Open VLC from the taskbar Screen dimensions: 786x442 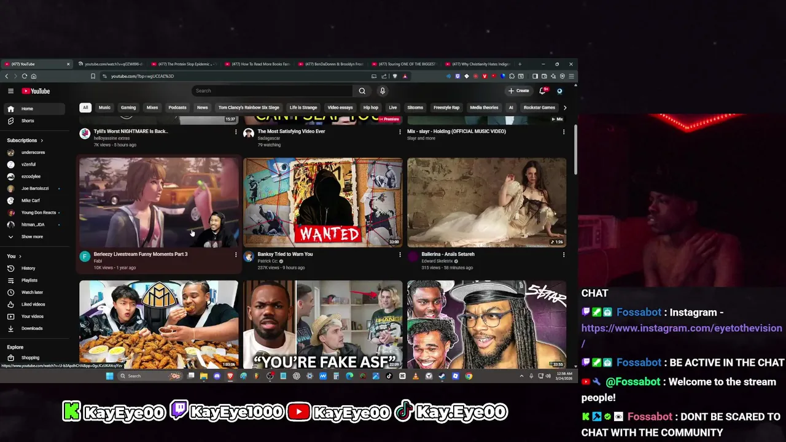coord(416,376)
